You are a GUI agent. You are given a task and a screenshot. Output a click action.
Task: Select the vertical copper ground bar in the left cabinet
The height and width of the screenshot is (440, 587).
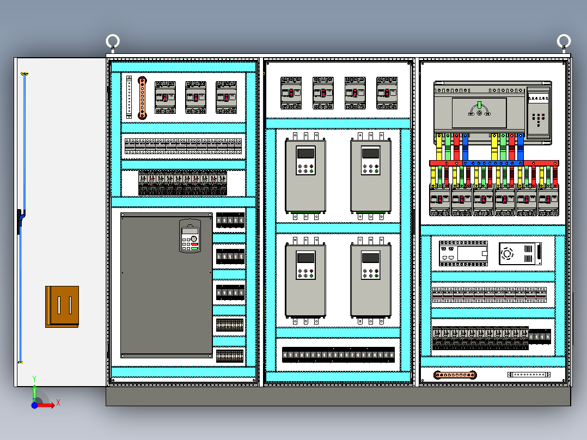click(142, 97)
